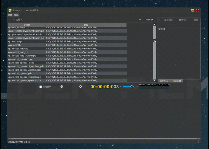Toggle the 自动播放 checkbox
Image resolution: width=209 pixels, height=149 pixels.
point(41,87)
